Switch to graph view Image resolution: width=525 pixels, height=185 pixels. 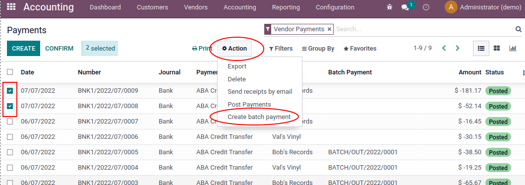tap(513, 48)
